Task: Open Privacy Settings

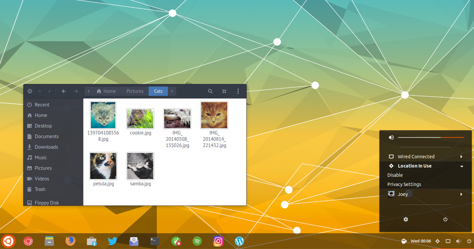Action: point(404,184)
